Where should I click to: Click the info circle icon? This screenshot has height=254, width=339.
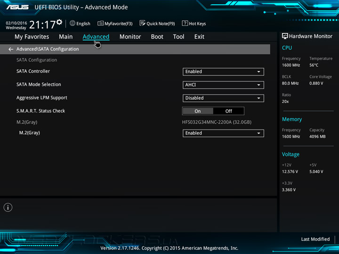tap(8, 207)
